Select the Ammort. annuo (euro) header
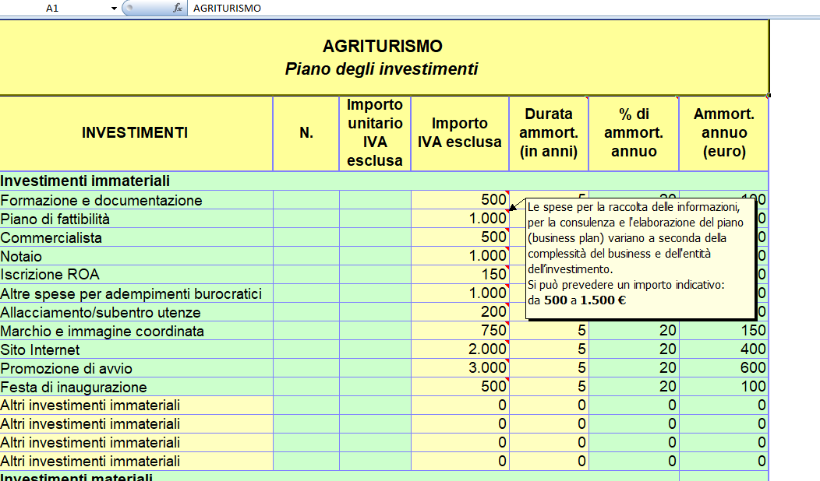Image resolution: width=820 pixels, height=481 pixels. pyautogui.click(x=724, y=133)
